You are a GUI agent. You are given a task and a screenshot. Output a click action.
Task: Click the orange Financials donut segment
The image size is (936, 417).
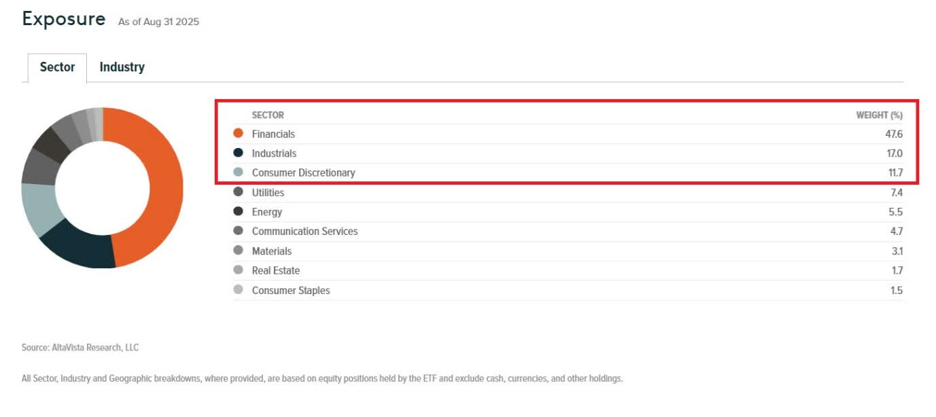pos(164,183)
